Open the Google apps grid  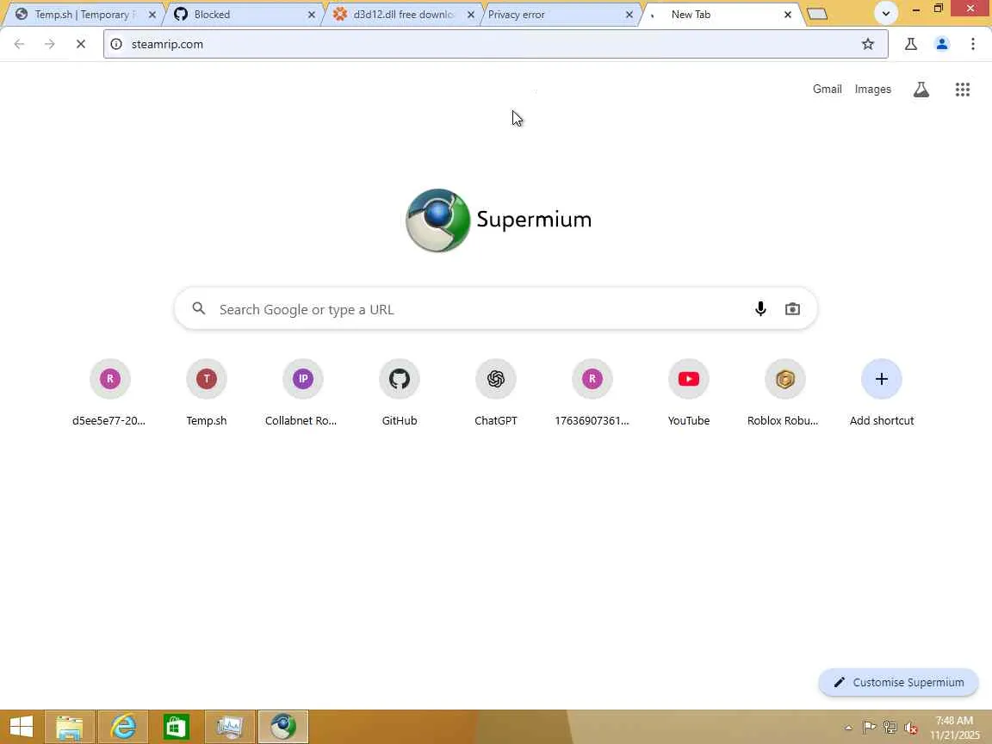962,90
